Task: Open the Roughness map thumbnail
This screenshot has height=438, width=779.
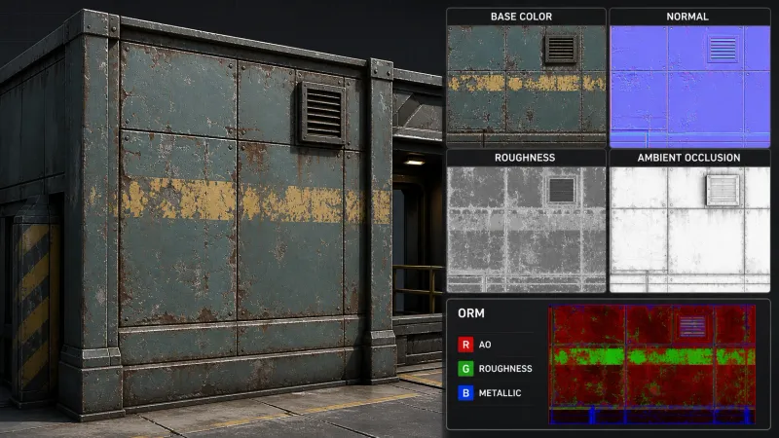Action: click(526, 230)
